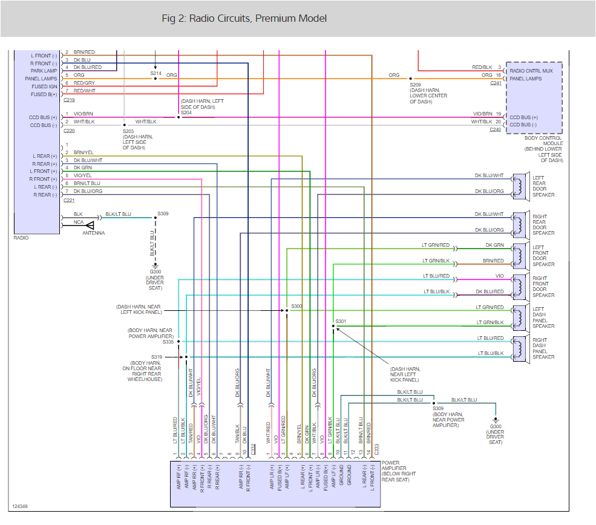Select the Body Control Module dashed box
The image size is (596, 525).
534,97
